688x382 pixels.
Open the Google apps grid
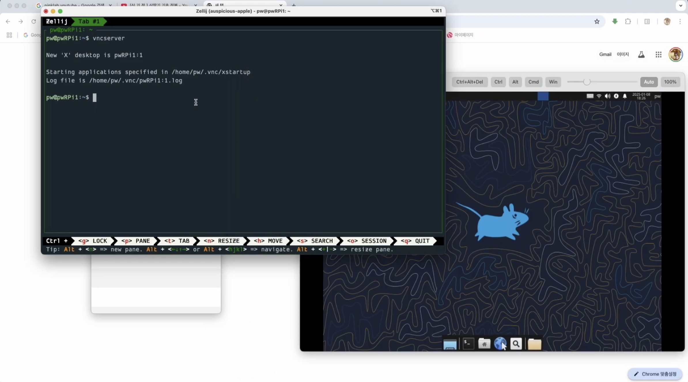(658, 54)
